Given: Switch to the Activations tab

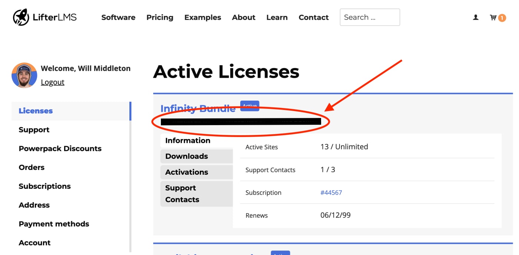Looking at the screenshot, I should point(196,172).
